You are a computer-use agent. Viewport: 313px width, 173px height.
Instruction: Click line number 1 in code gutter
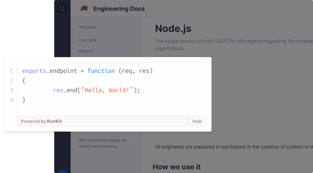[11, 71]
